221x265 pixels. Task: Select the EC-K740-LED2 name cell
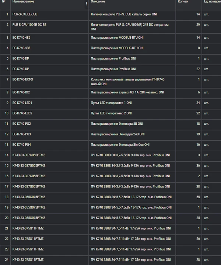click(50, 114)
